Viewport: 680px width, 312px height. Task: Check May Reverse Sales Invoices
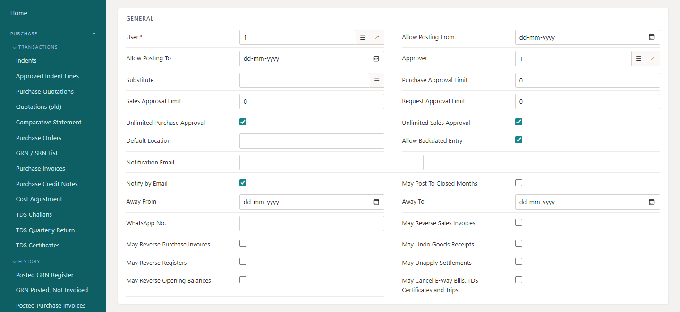coord(518,222)
